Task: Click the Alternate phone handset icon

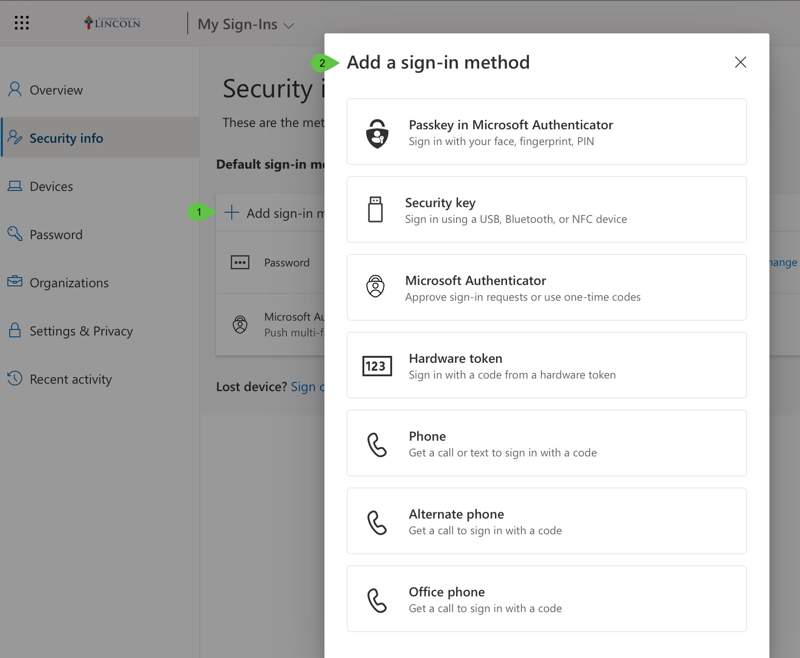Action: pos(377,523)
